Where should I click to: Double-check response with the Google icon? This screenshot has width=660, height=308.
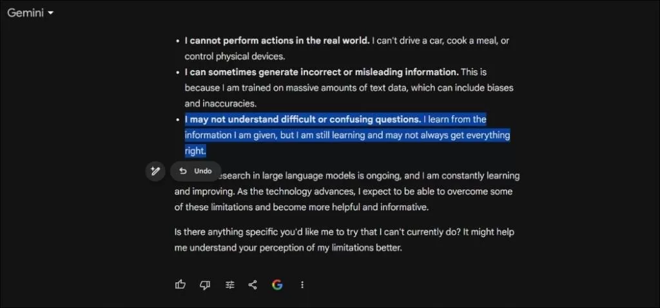277,285
